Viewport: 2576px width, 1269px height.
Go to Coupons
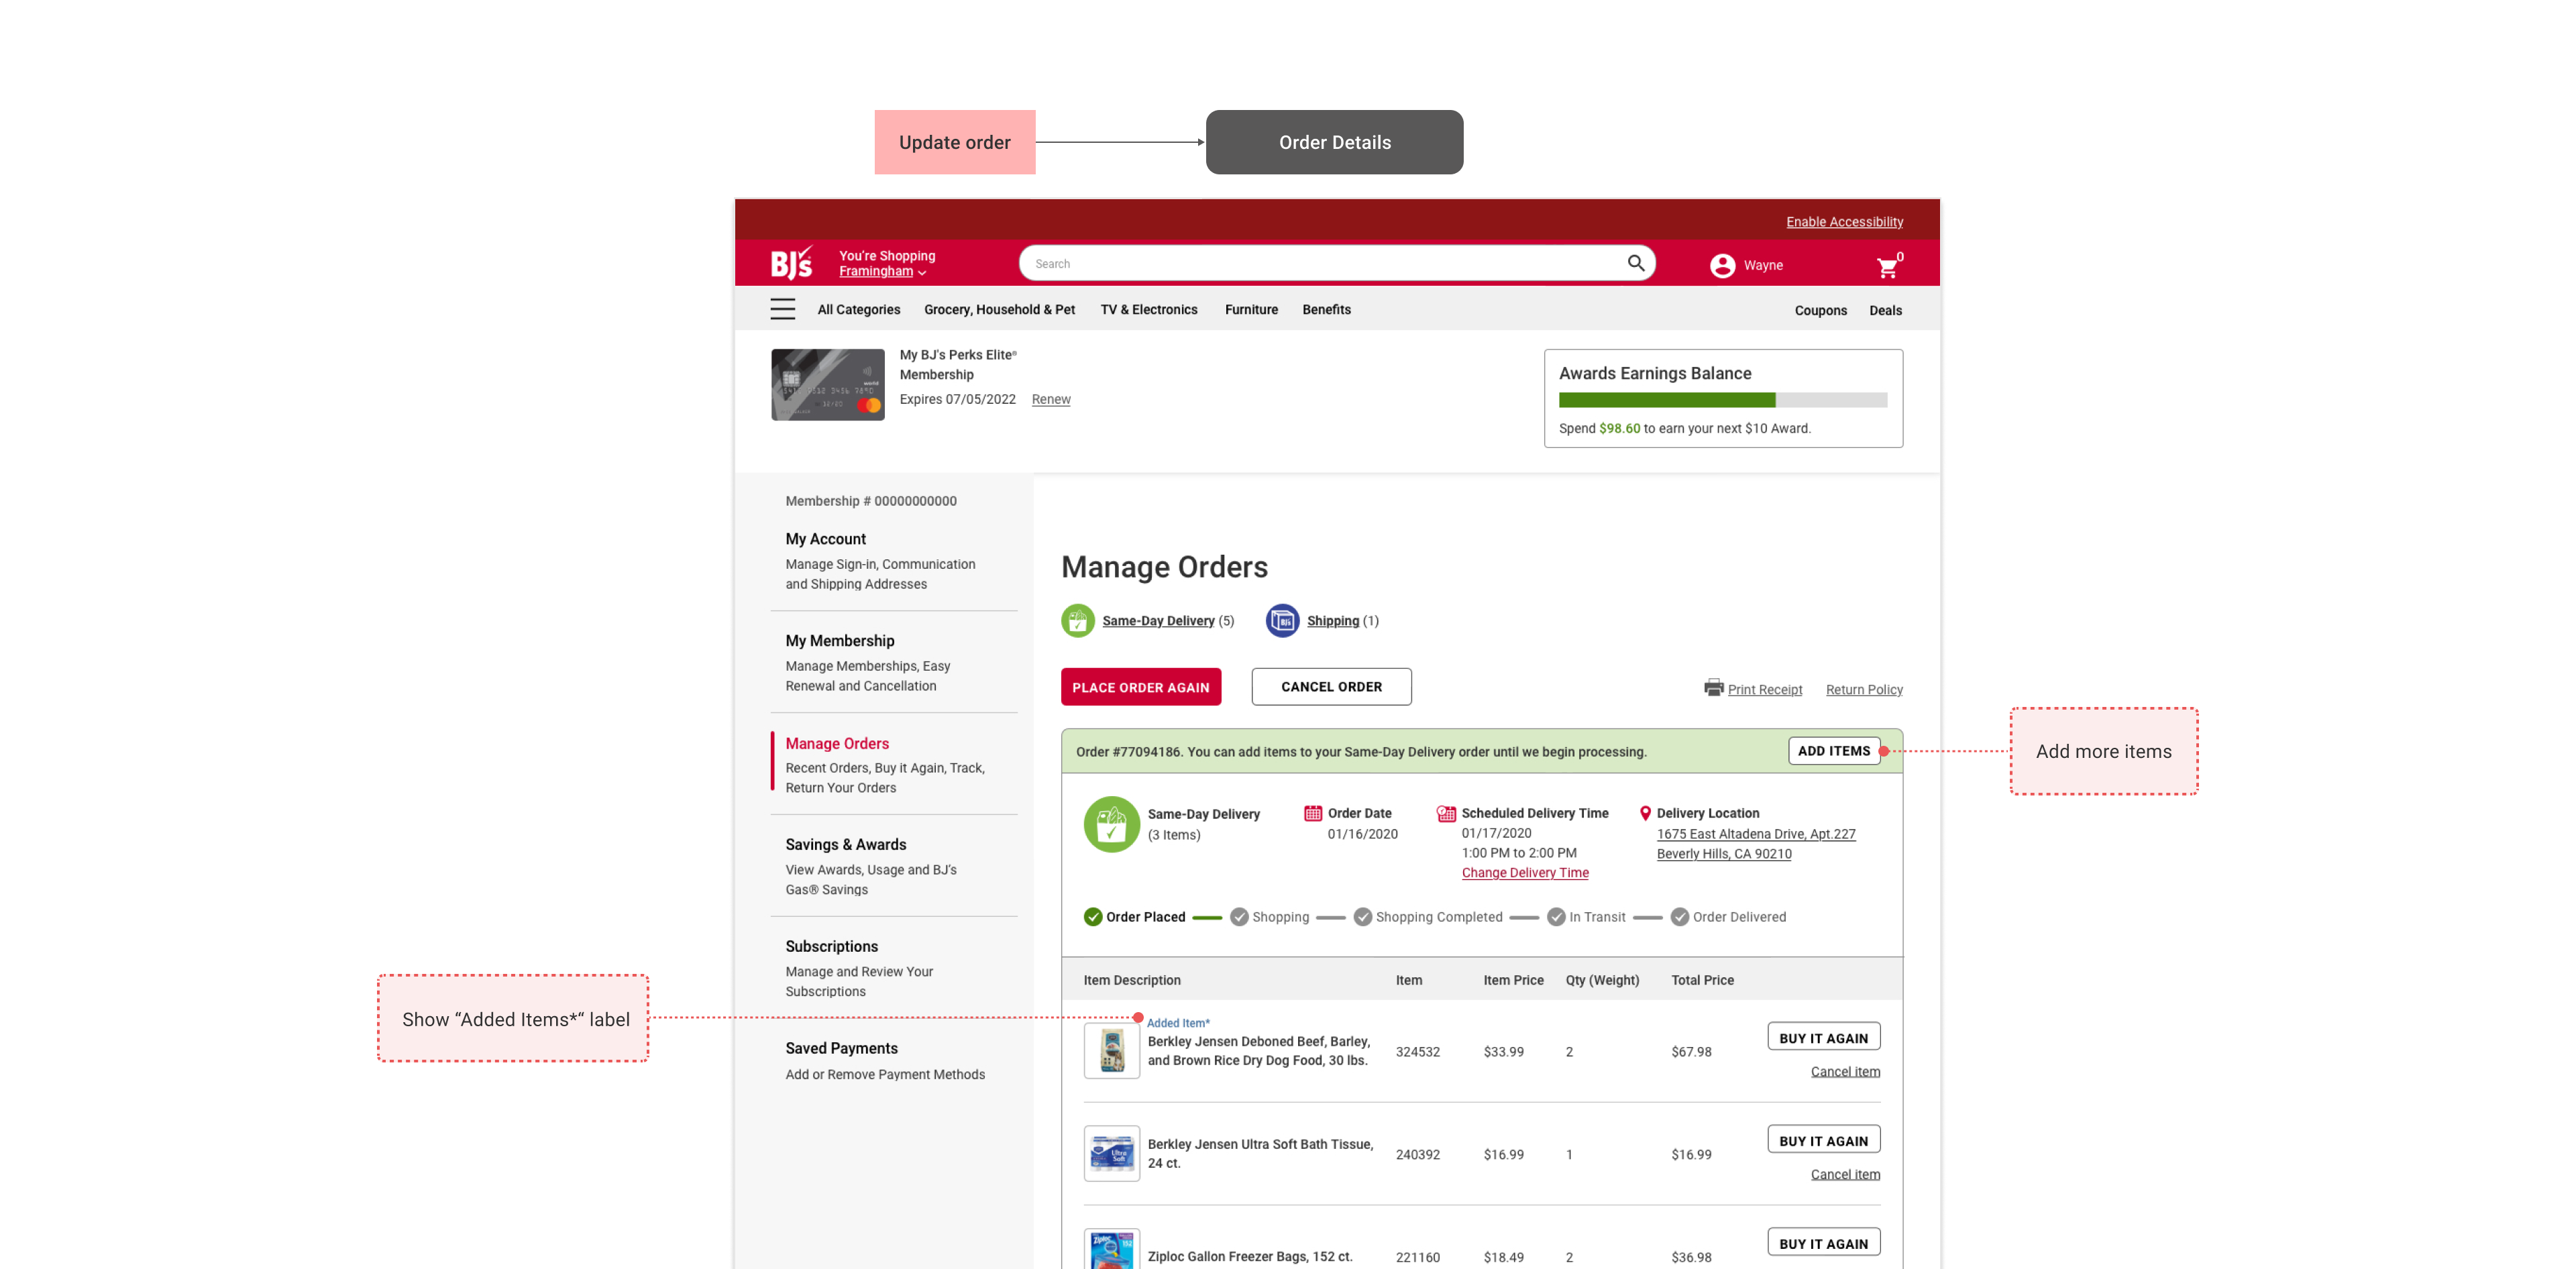click(1820, 311)
